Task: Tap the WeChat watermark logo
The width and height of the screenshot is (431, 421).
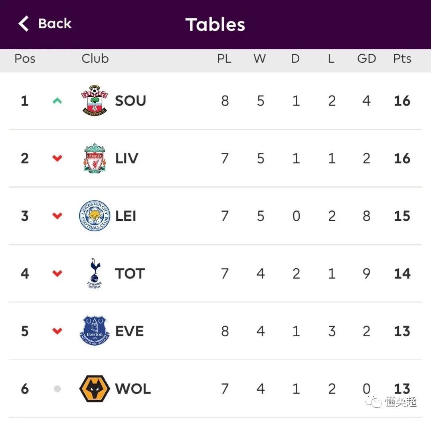Action: click(373, 402)
